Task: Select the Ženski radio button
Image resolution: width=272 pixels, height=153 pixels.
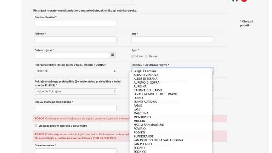Action: tap(146, 56)
